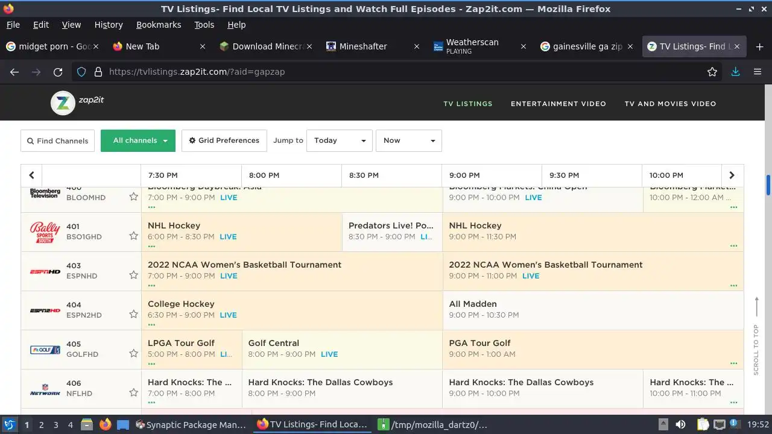Expand NHL Hockey 6:00 PM details dots
Viewport: 772px width, 434px height.
[151, 246]
